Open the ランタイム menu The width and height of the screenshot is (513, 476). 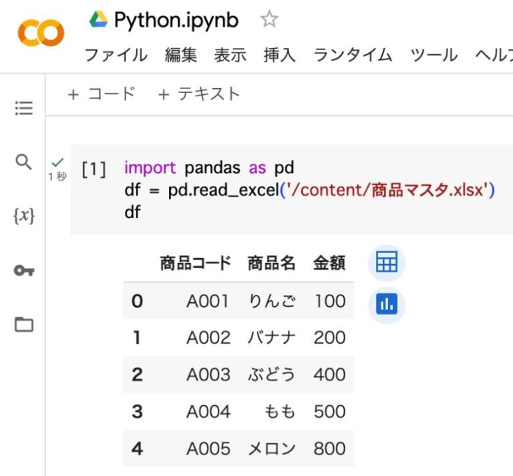353,55
